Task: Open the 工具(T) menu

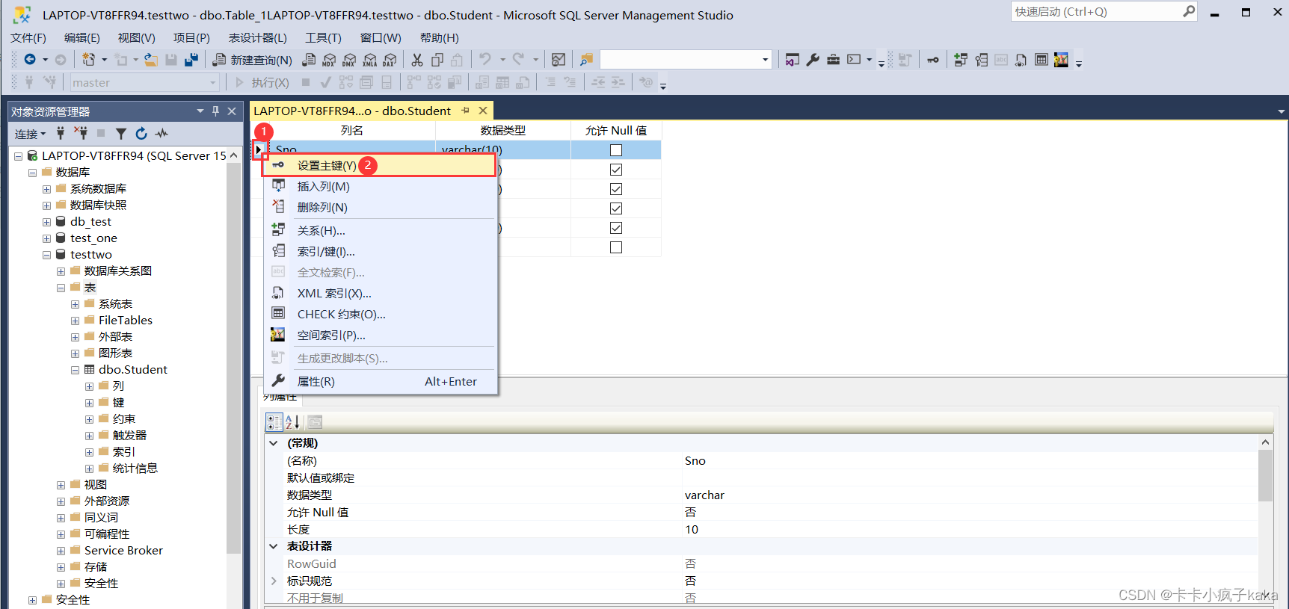Action: coord(323,37)
